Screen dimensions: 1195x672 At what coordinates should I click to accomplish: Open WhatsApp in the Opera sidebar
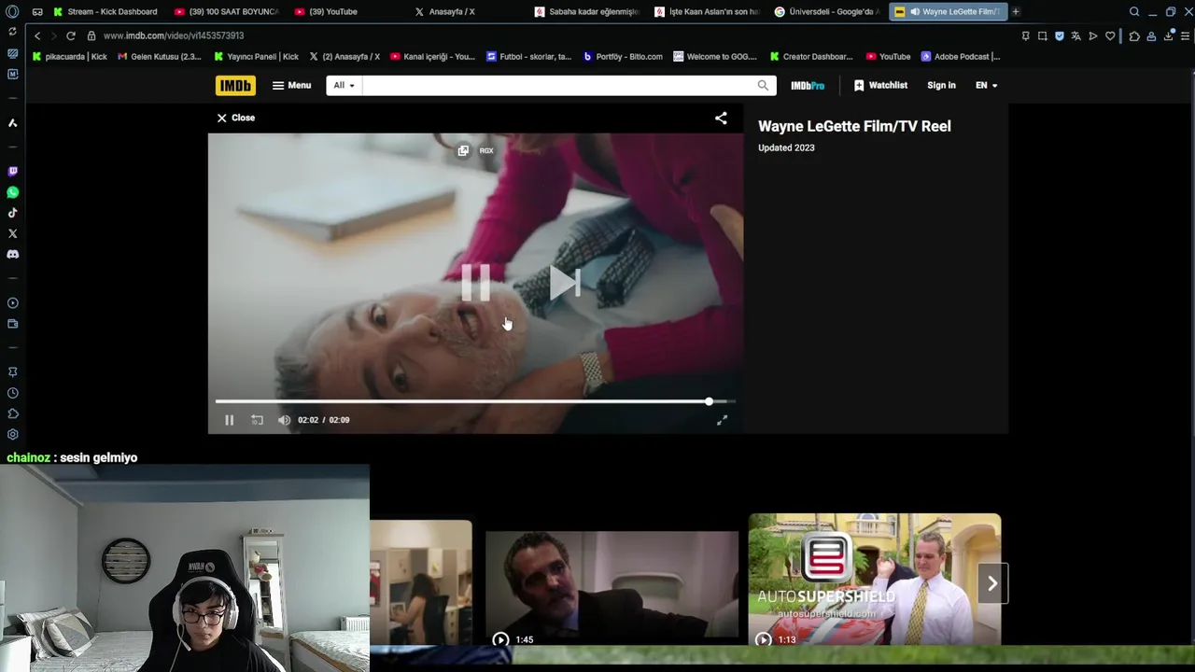(12, 192)
